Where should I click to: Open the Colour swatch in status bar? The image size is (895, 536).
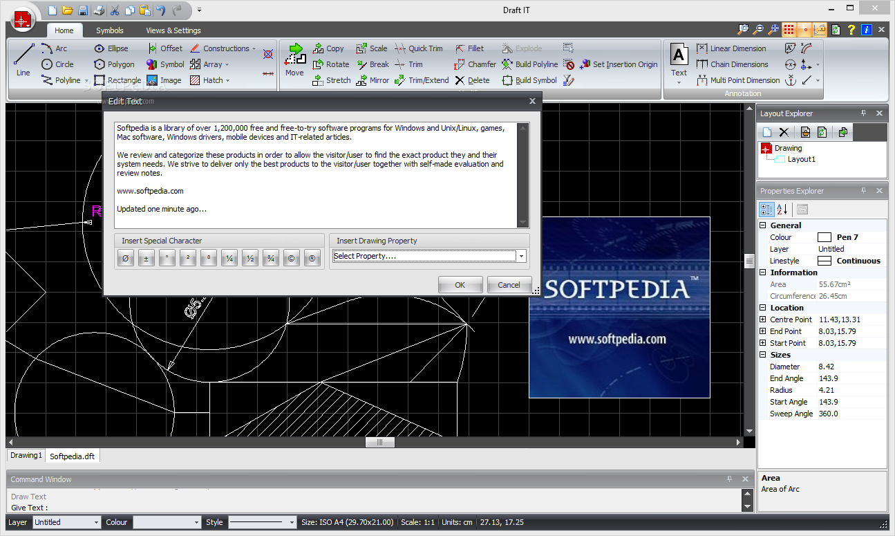(x=167, y=523)
